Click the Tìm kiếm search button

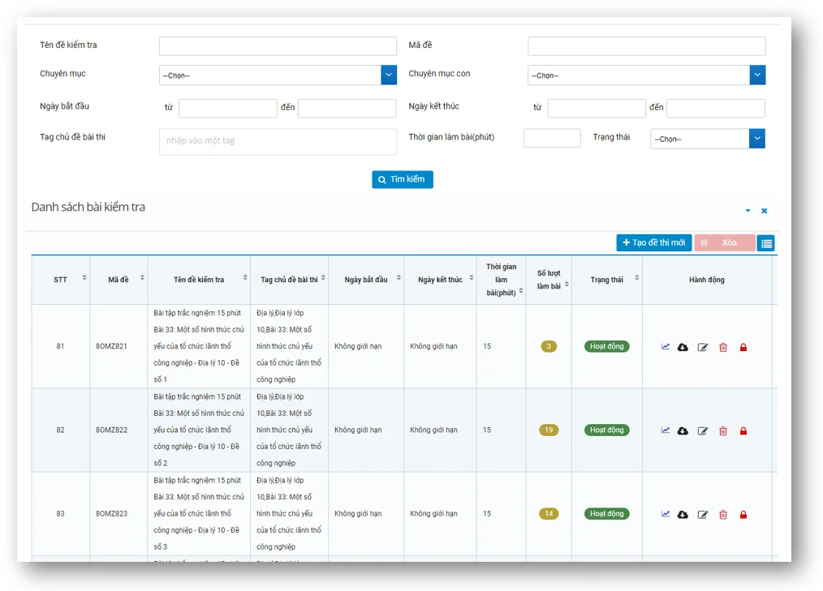pyautogui.click(x=403, y=179)
